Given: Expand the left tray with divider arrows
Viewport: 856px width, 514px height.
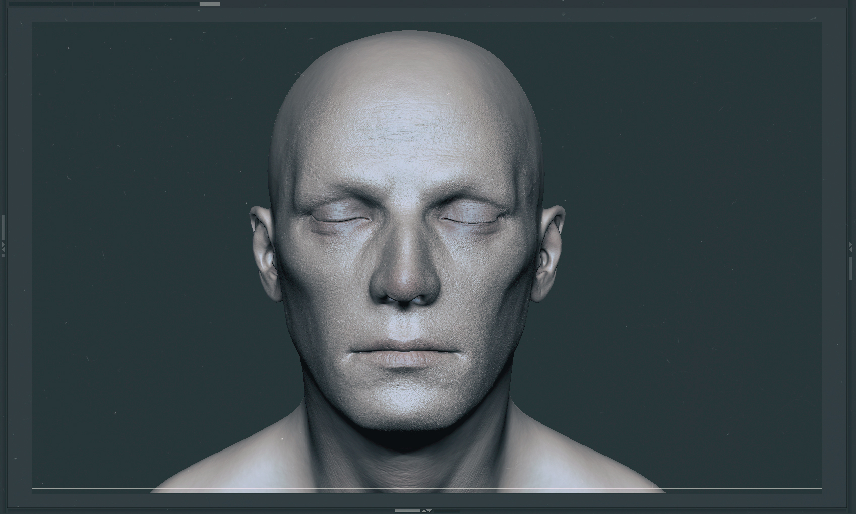Looking at the screenshot, I should 3,247.
